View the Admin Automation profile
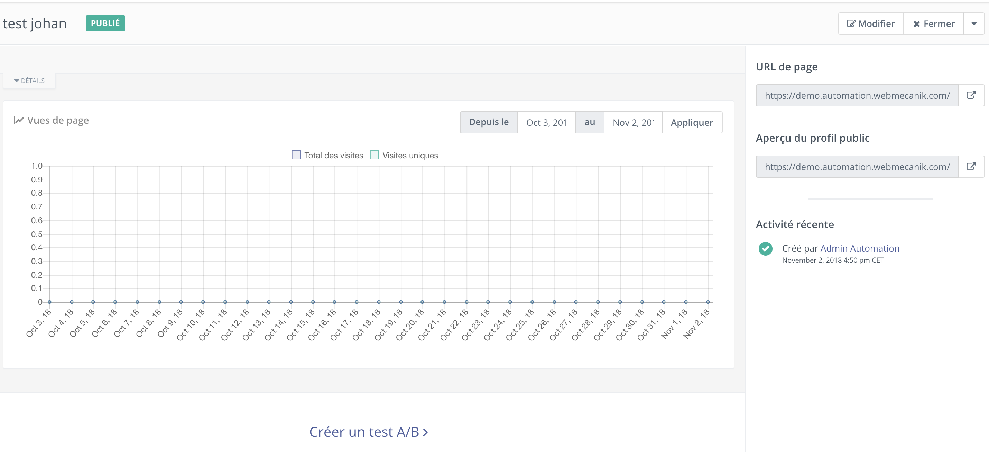989x452 pixels. point(860,248)
